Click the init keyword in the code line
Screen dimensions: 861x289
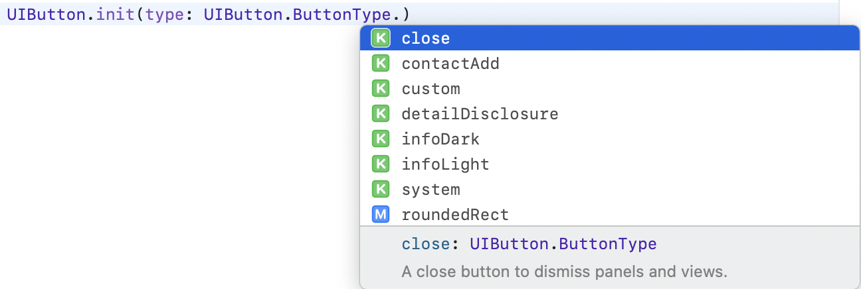pos(116,13)
